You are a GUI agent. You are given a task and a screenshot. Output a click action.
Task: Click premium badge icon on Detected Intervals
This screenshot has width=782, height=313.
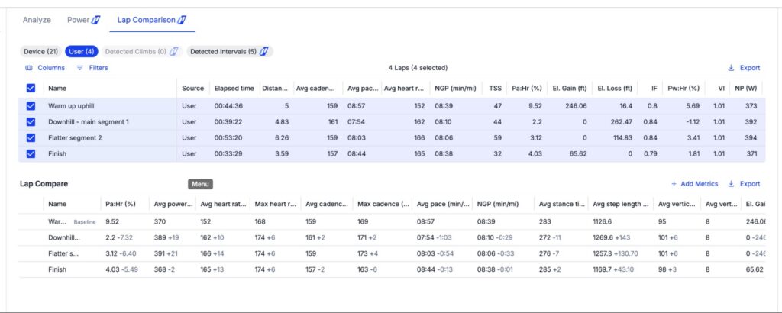264,51
